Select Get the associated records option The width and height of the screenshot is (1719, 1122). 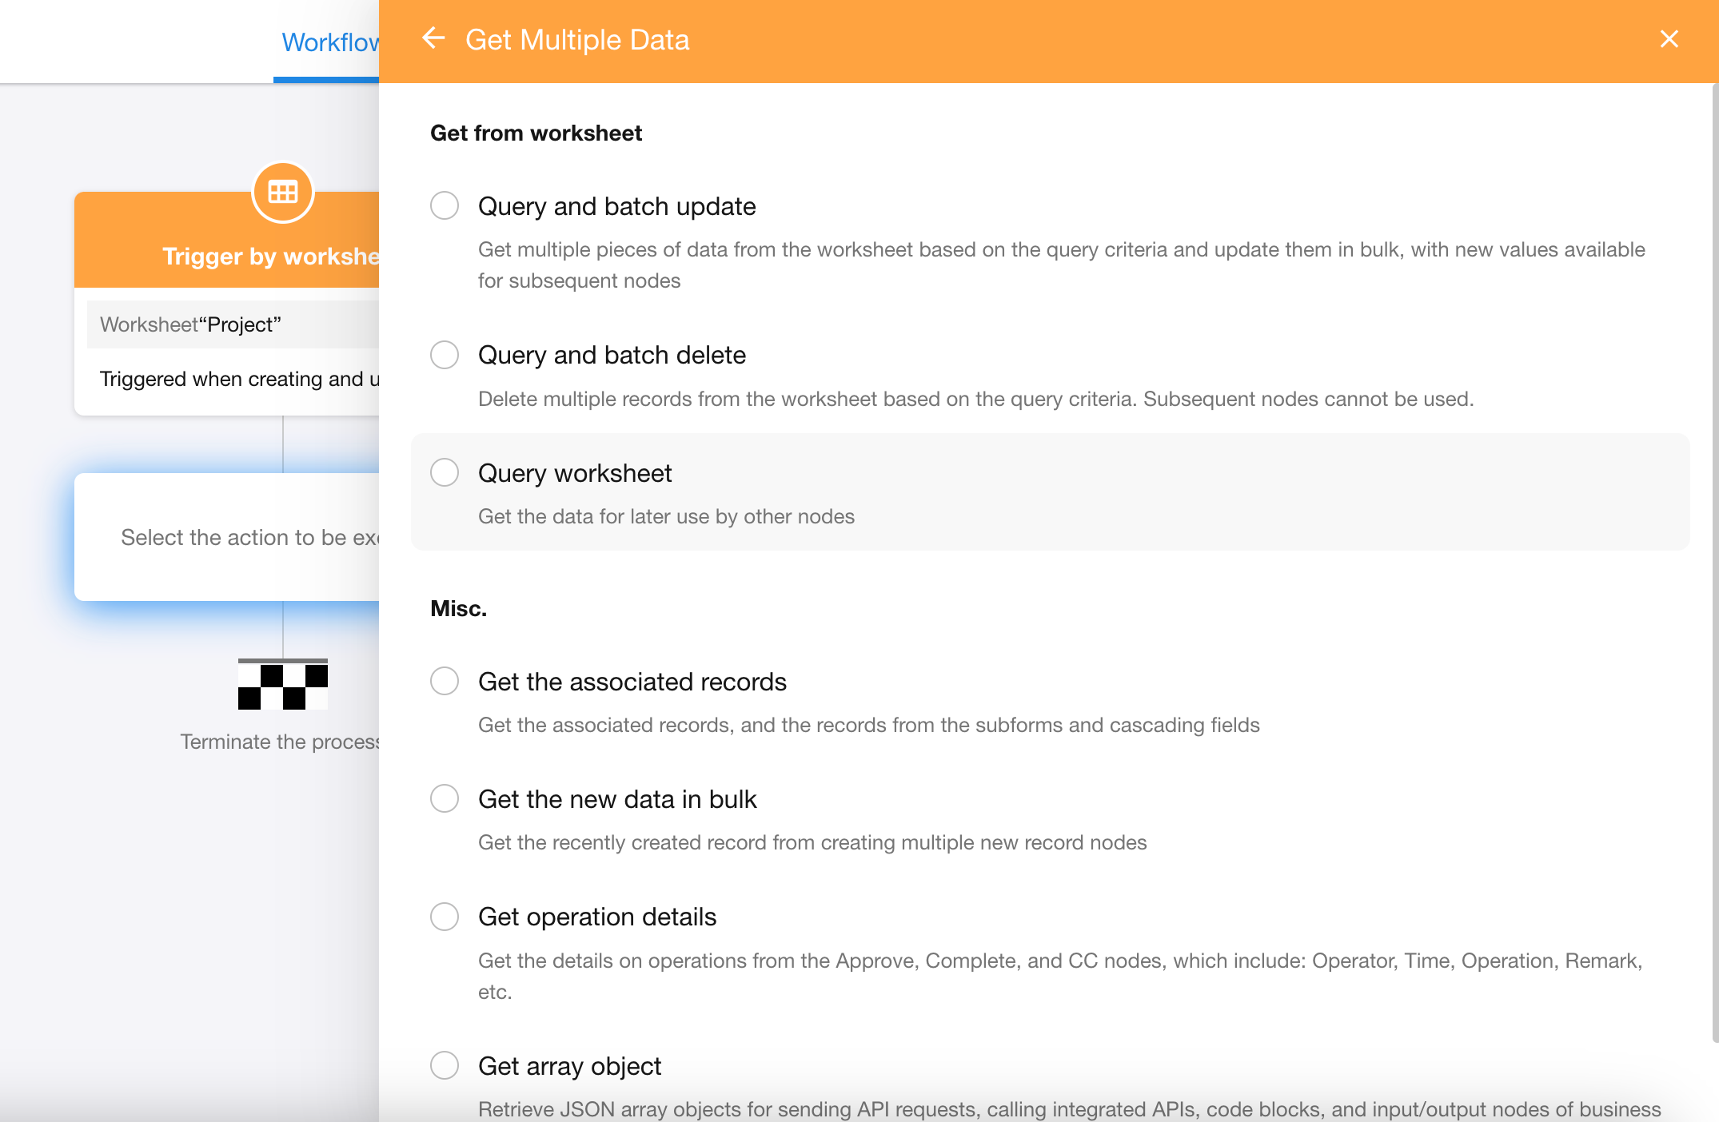tap(445, 682)
